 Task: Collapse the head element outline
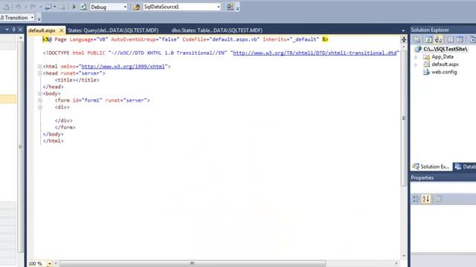(39, 73)
